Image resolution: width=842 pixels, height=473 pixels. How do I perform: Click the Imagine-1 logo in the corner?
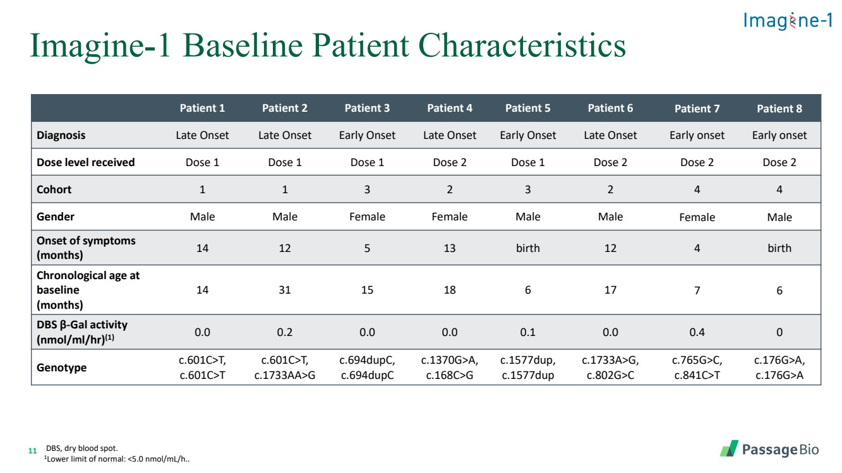click(788, 21)
